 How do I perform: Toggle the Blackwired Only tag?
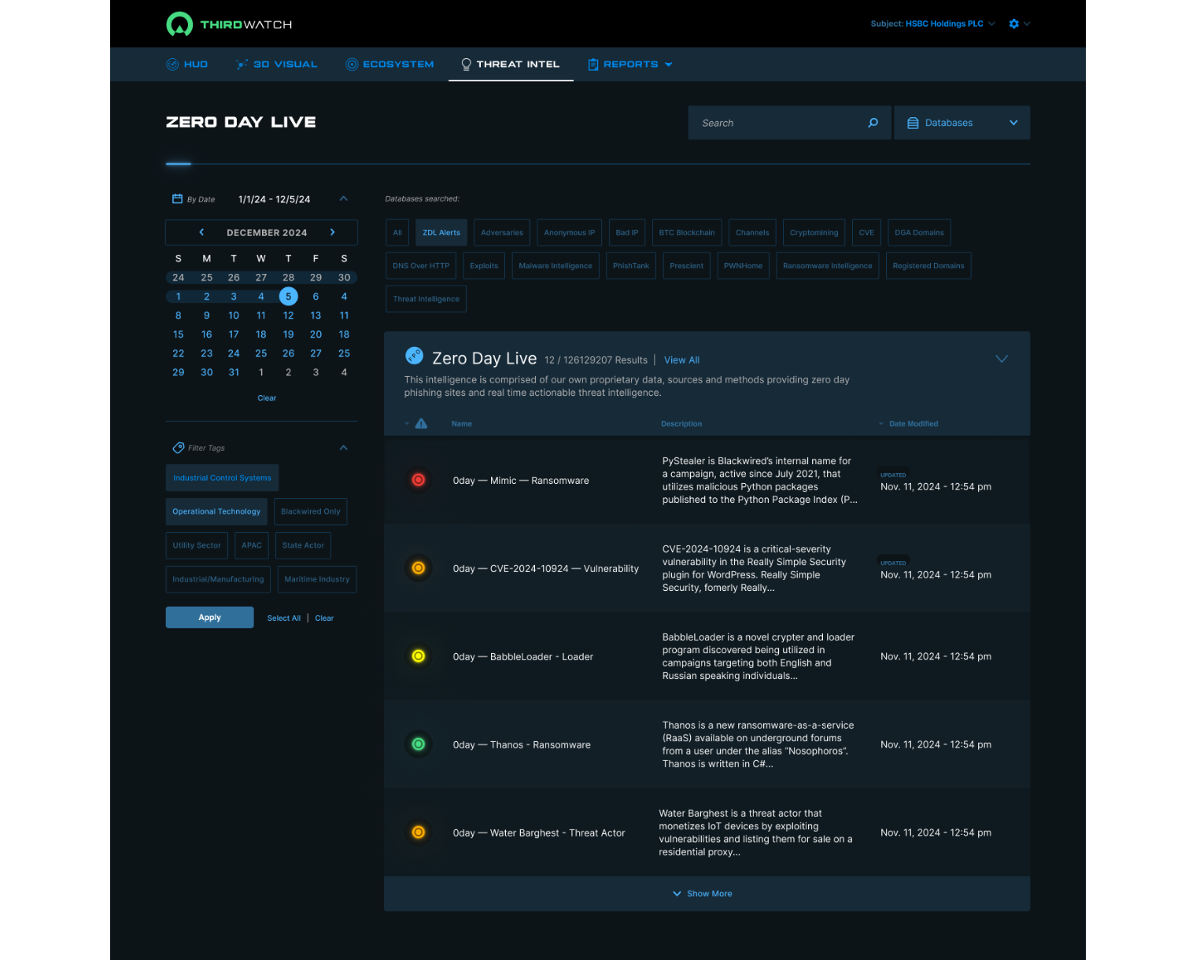311,511
